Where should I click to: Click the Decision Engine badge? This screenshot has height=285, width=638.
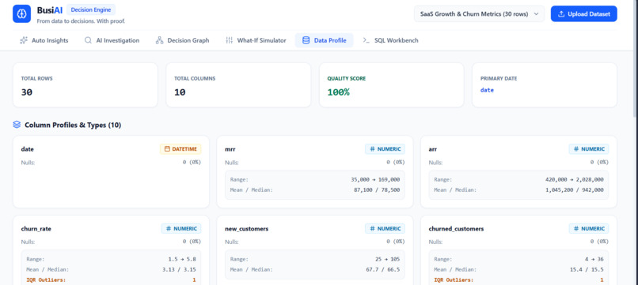pyautogui.click(x=91, y=9)
